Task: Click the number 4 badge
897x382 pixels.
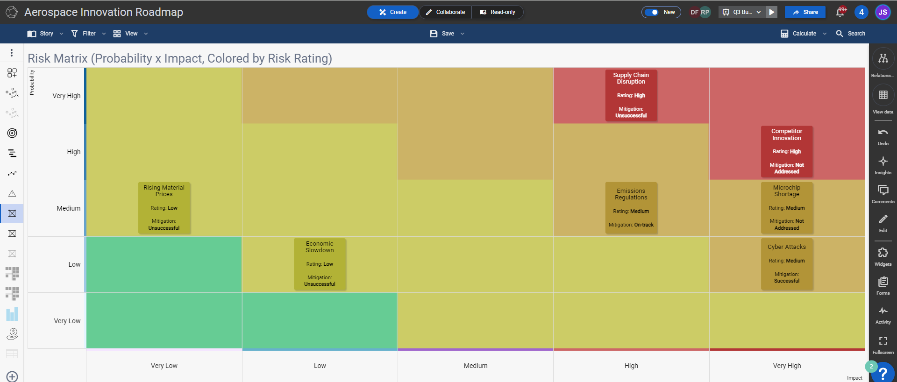Action: (x=861, y=12)
